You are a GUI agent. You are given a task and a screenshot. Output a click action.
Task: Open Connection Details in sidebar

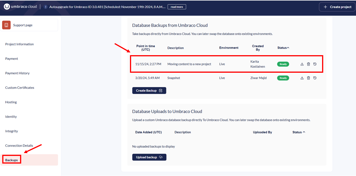pyautogui.click(x=19, y=146)
